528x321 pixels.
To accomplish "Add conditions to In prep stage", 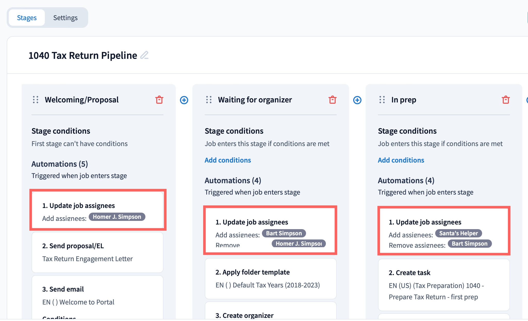I will pos(401,160).
